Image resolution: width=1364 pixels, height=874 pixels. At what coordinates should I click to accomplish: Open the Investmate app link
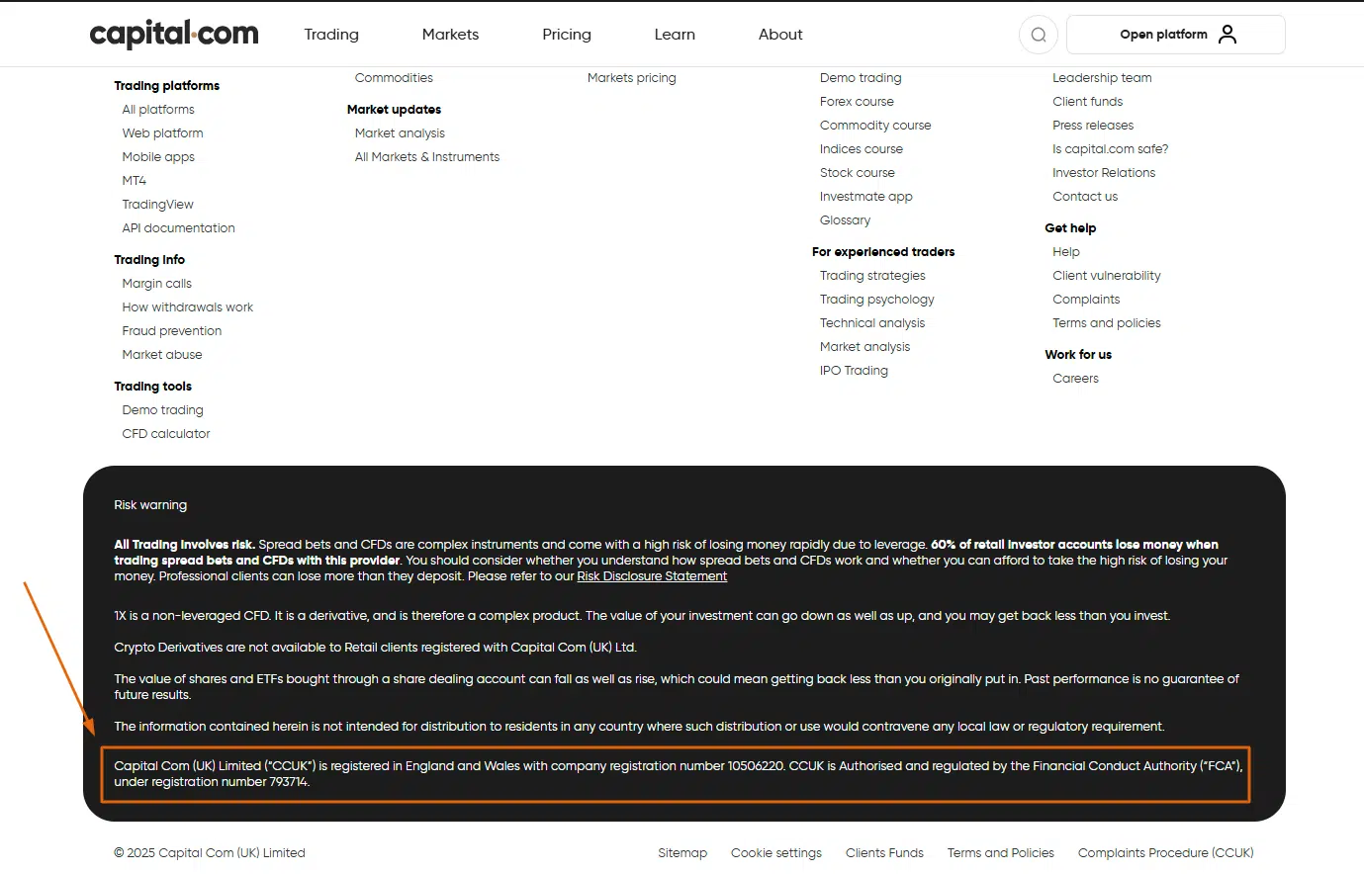coord(865,197)
